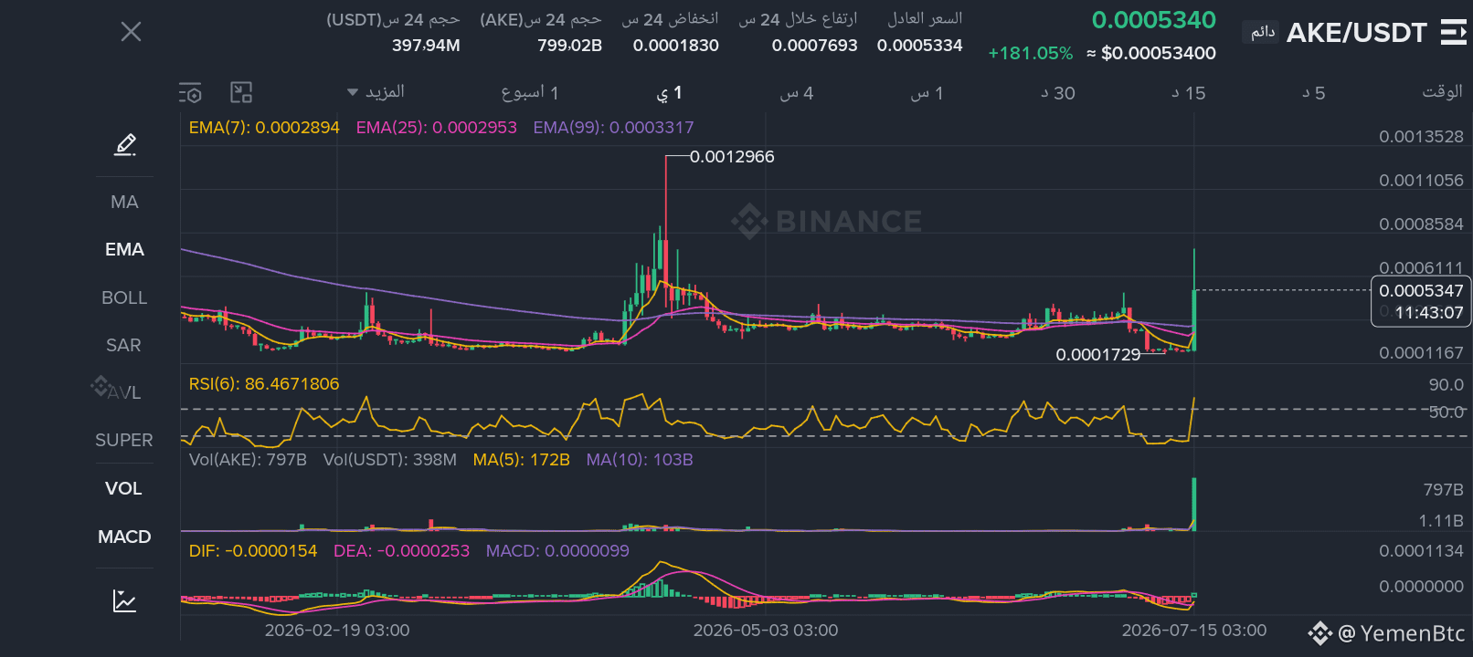Toggle the BOLL indicator
Screen dimensions: 1473x657
click(x=124, y=297)
